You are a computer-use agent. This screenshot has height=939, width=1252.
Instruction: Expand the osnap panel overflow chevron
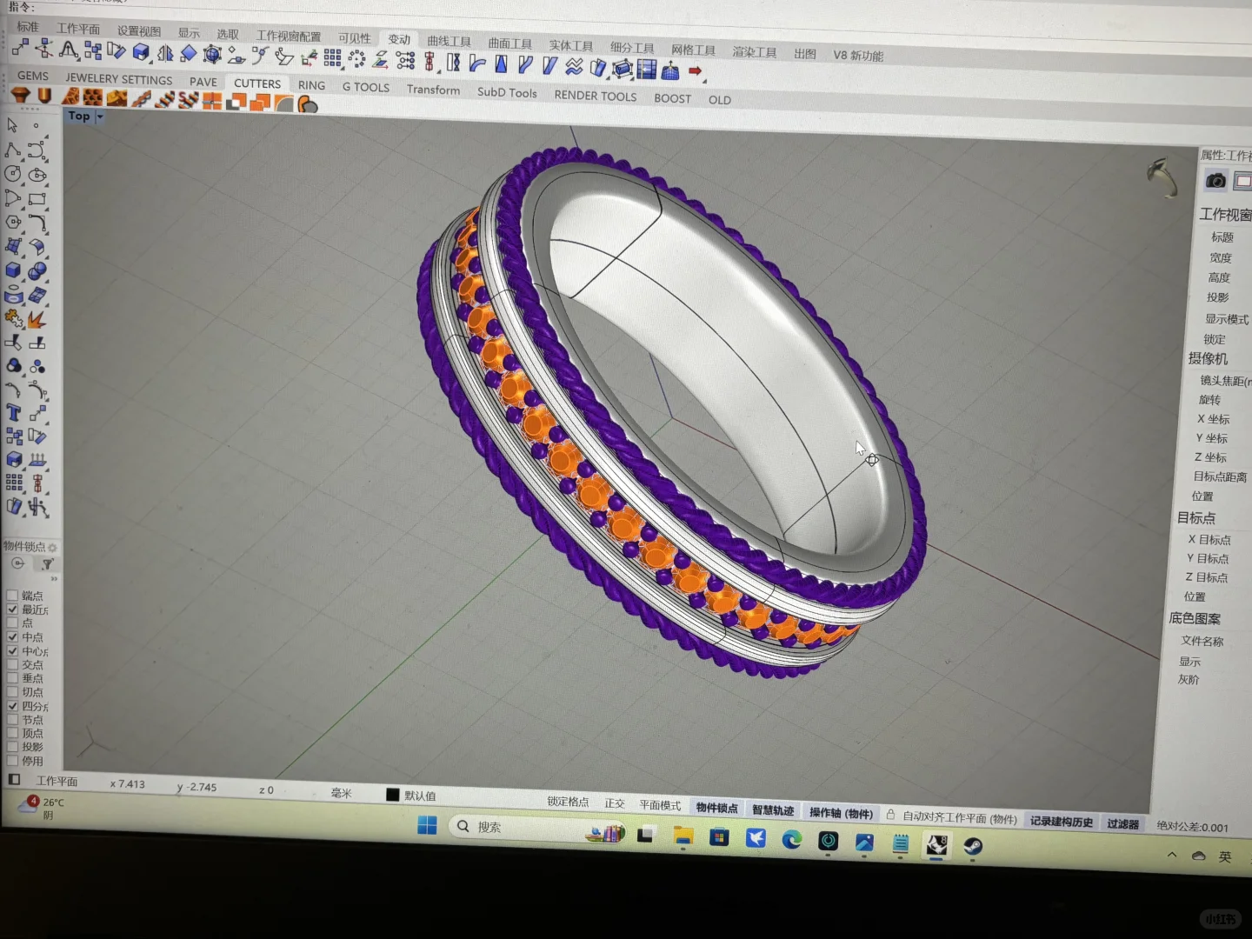tap(54, 578)
